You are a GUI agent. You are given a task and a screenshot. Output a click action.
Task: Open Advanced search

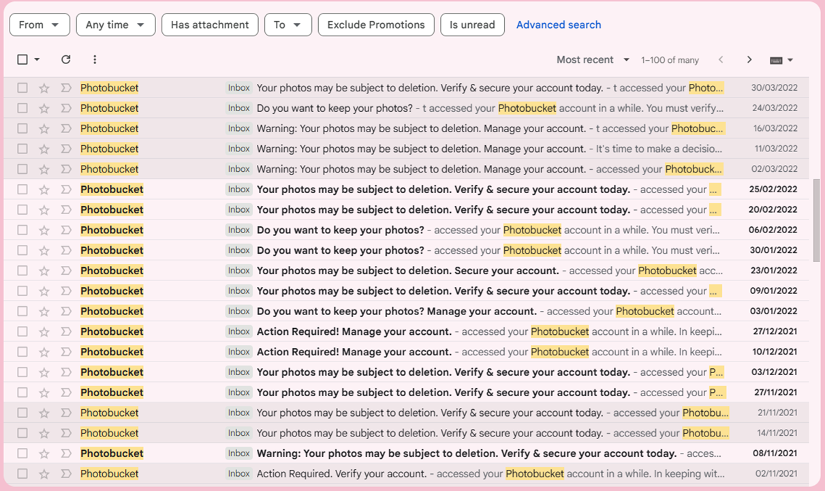[559, 25]
